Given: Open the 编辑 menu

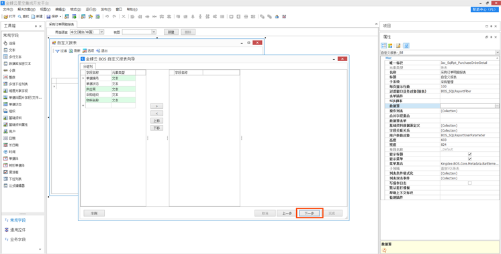Looking at the screenshot, I should click(60, 9).
